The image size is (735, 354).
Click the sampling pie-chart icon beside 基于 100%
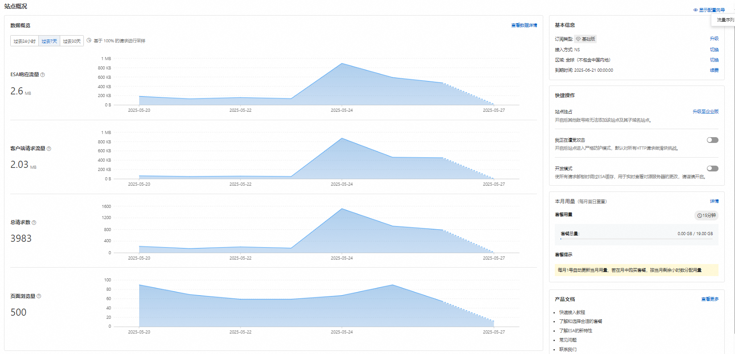click(89, 41)
